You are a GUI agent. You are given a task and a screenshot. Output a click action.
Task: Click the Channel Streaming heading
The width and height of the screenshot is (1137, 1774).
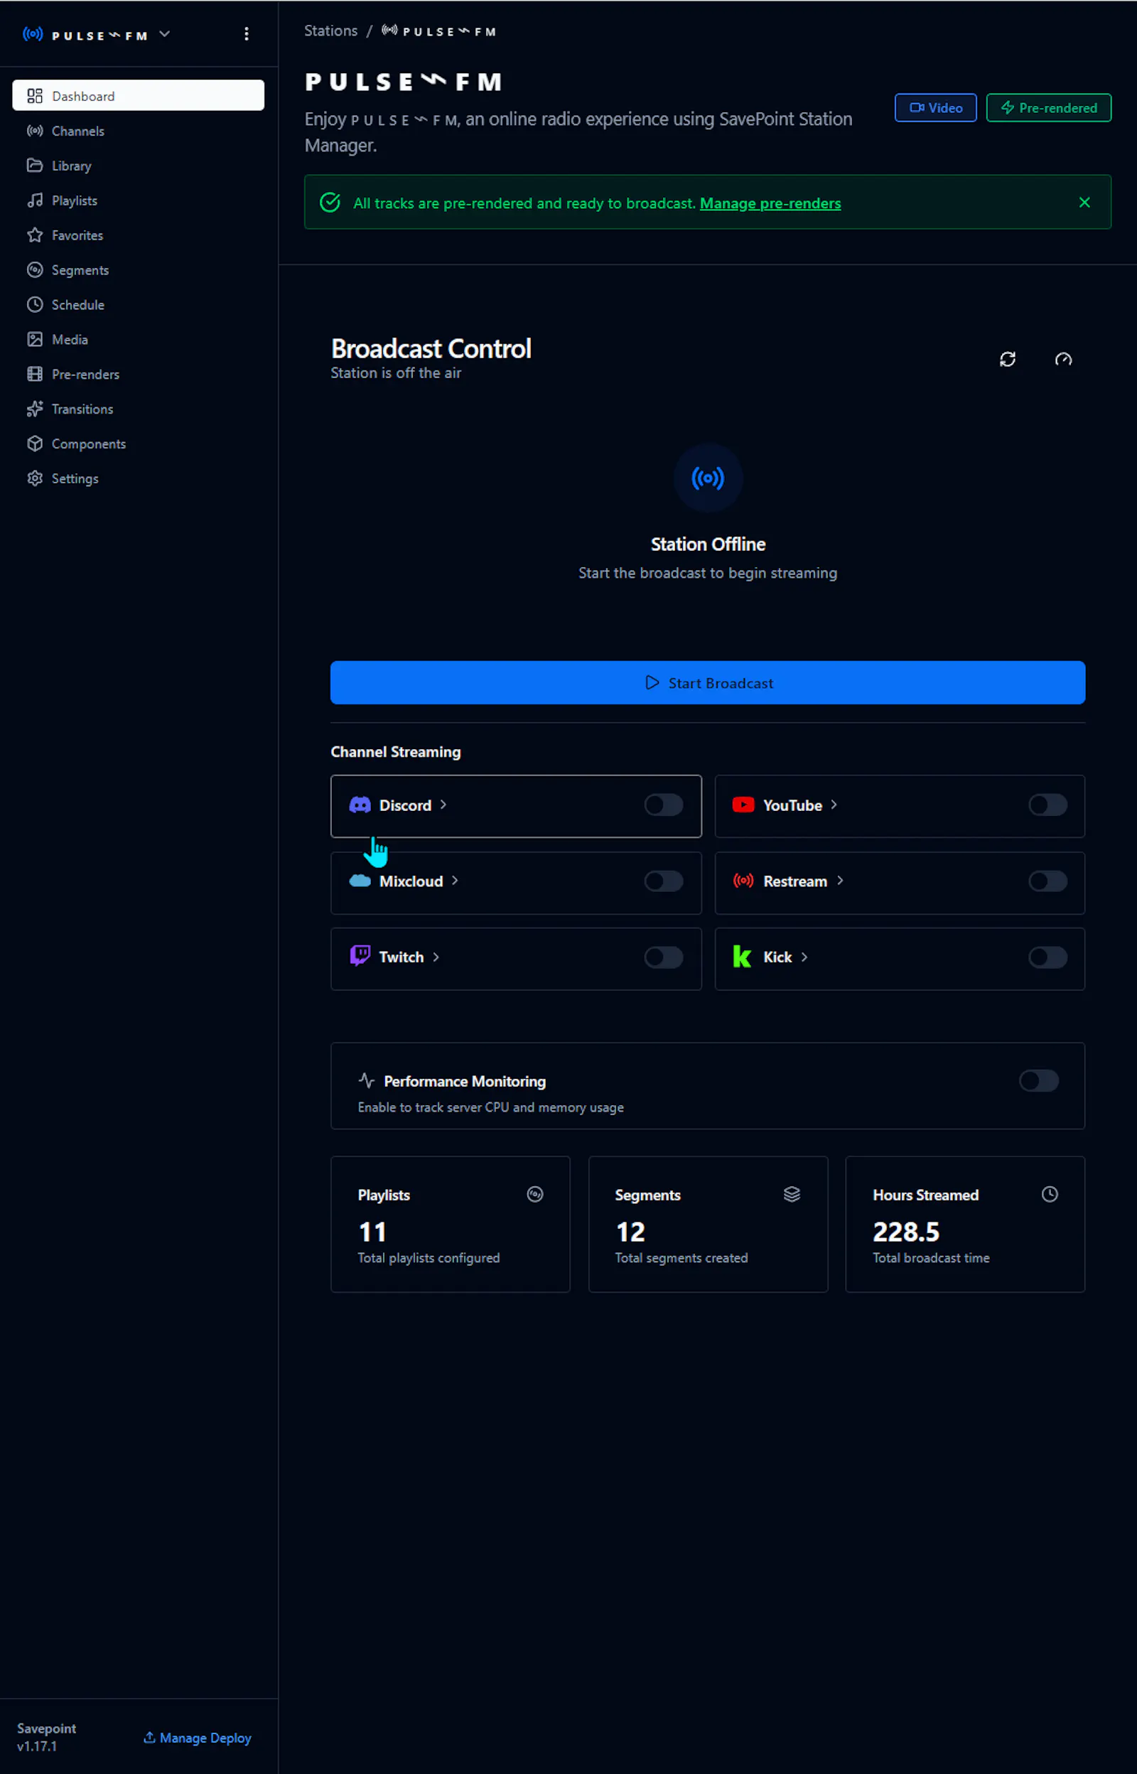(x=396, y=751)
